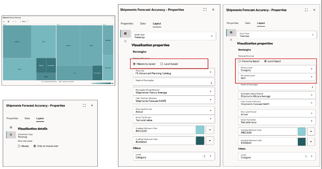Close the Visualization details properties panel
The width and height of the screenshot is (322, 169).
tap(92, 105)
